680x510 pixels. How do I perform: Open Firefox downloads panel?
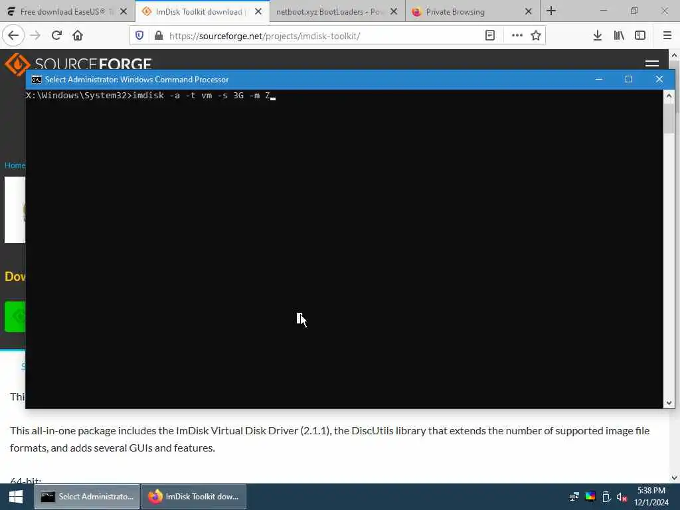tap(598, 36)
